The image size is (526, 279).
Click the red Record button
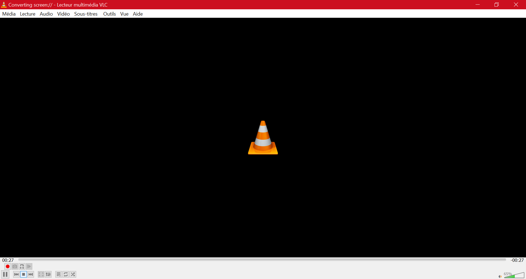tap(8, 266)
